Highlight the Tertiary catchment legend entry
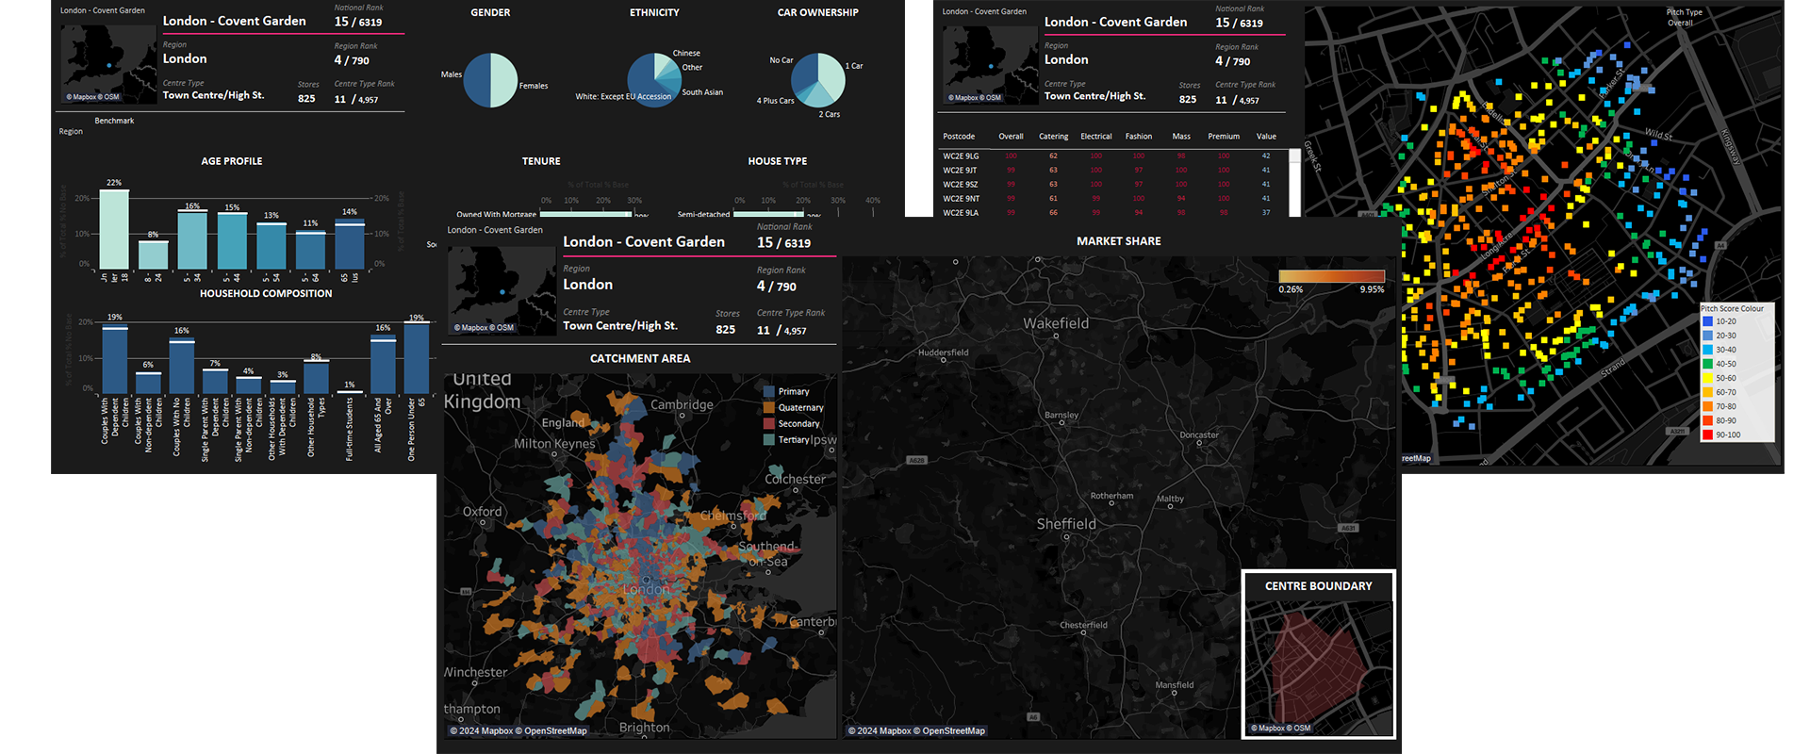Viewport: 1810px width, 754px height. tap(786, 439)
